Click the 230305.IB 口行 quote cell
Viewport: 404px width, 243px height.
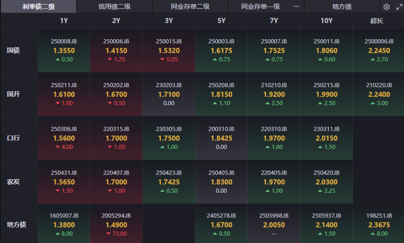click(168, 138)
